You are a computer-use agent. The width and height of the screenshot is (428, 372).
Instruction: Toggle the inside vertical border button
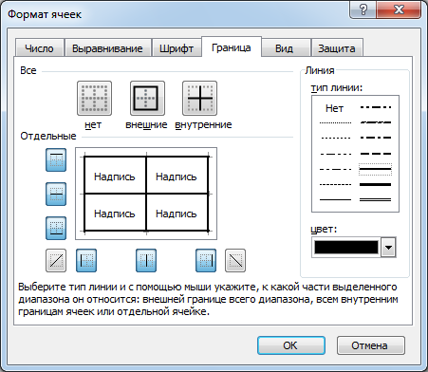[x=146, y=261]
